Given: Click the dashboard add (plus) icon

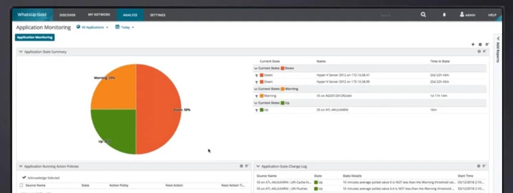Looking at the screenshot, I should tap(473, 44).
